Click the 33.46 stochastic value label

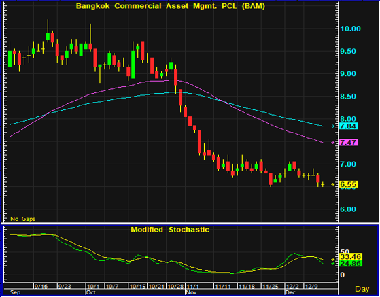tap(351, 256)
